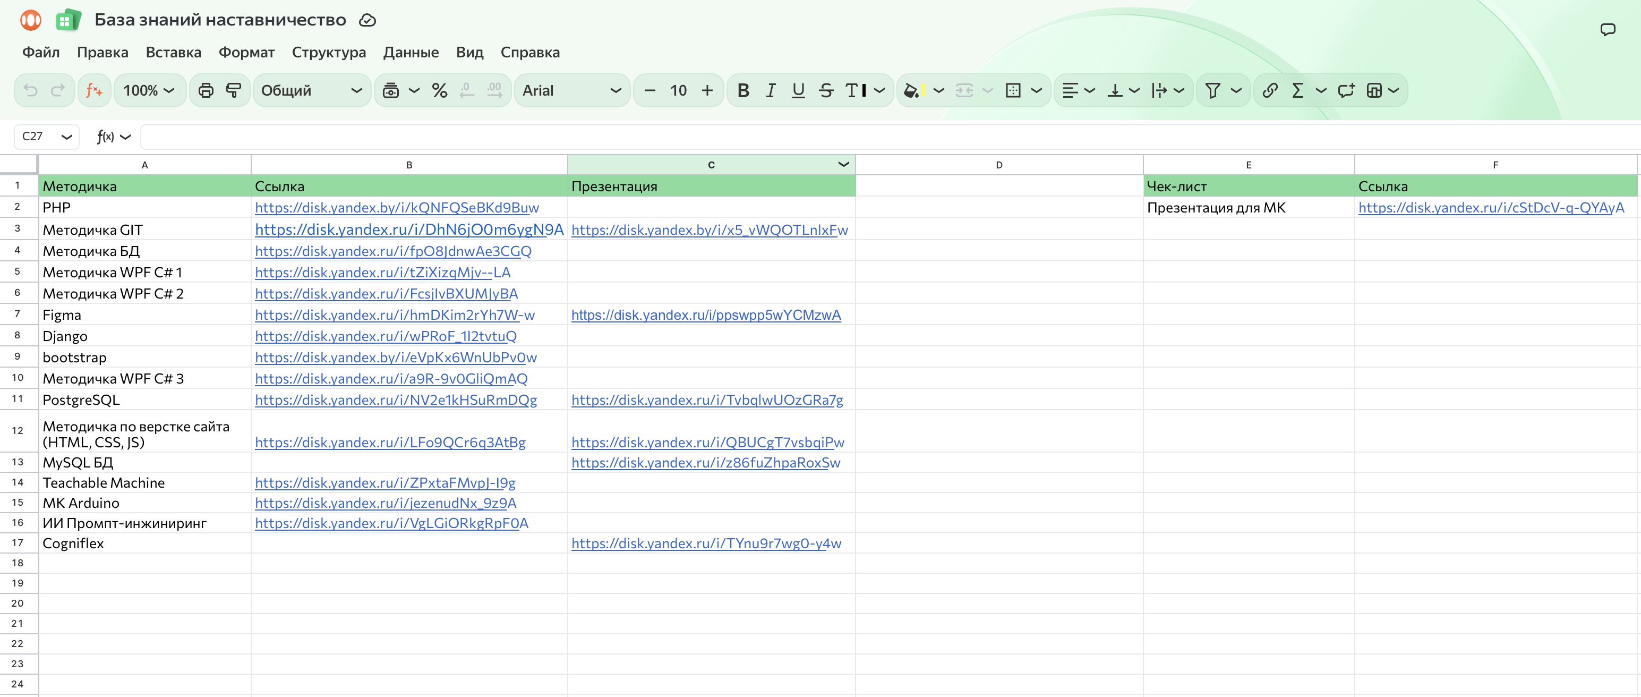Open the Структура menu
The height and width of the screenshot is (697, 1641).
coord(329,52)
